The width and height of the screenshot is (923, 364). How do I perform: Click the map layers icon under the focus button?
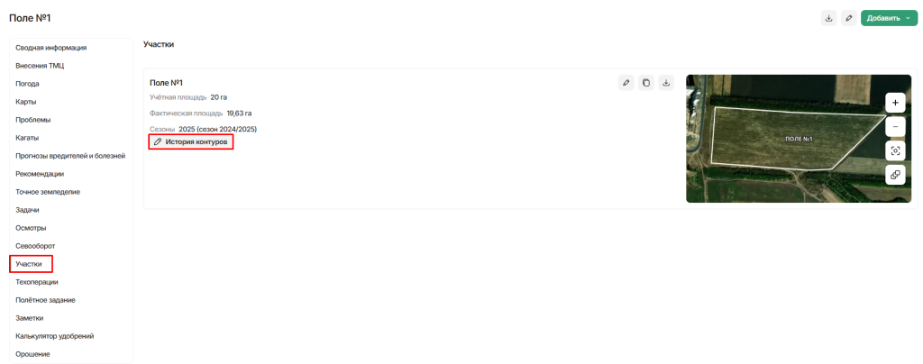(895, 175)
